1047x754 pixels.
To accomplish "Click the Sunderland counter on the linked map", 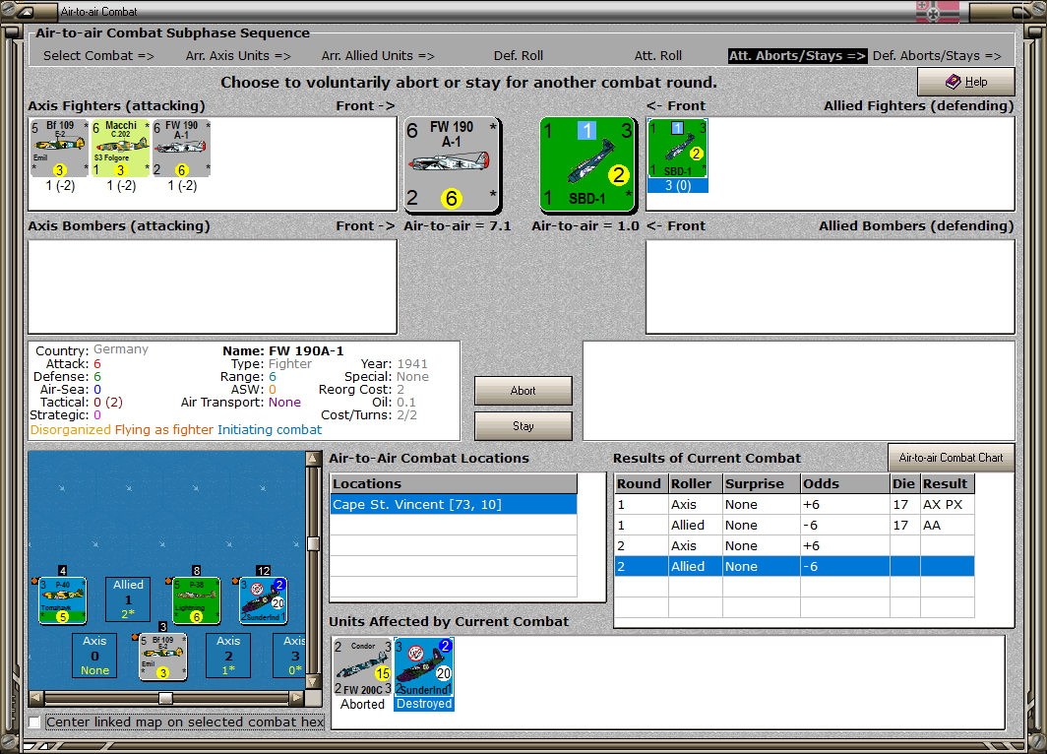I will pyautogui.click(x=264, y=600).
